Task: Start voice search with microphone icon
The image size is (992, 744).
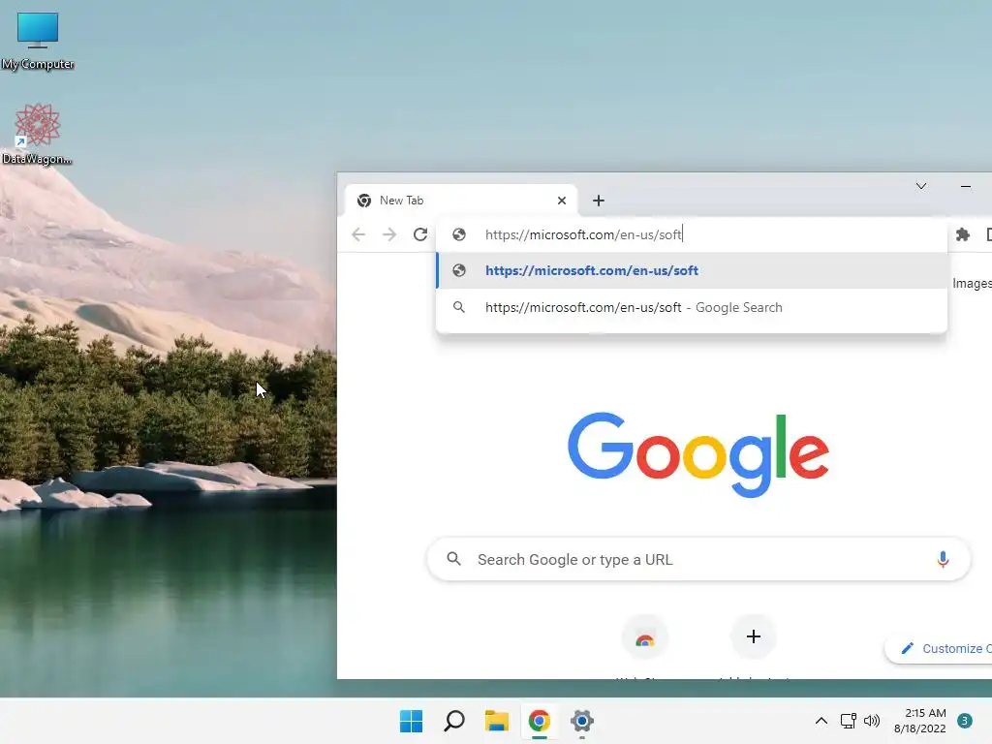Action: (x=942, y=559)
